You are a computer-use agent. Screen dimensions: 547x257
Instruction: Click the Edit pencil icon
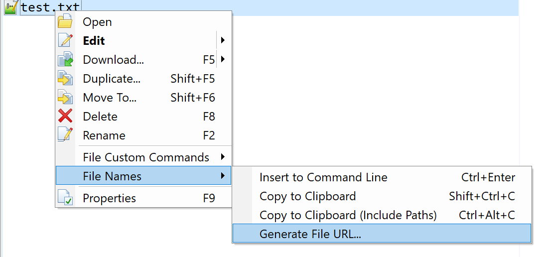(x=65, y=40)
